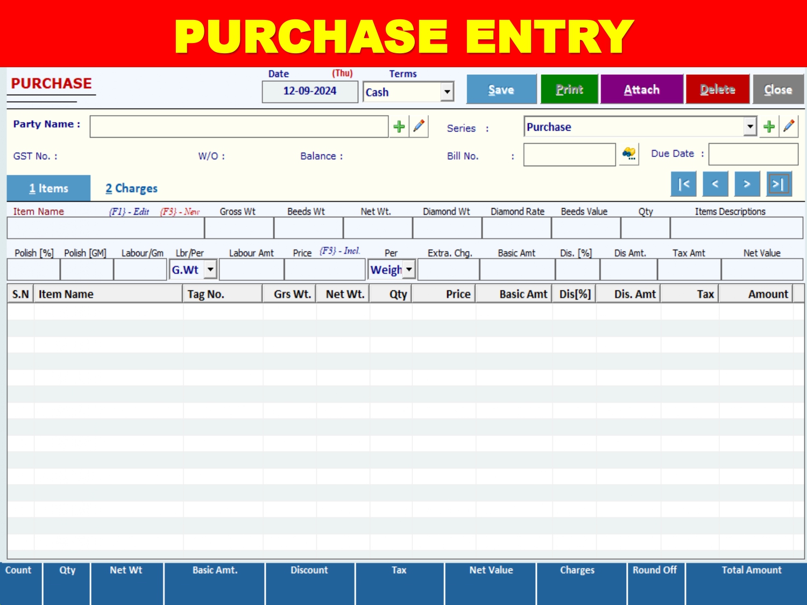Click in the Party Name input field

pyautogui.click(x=239, y=127)
